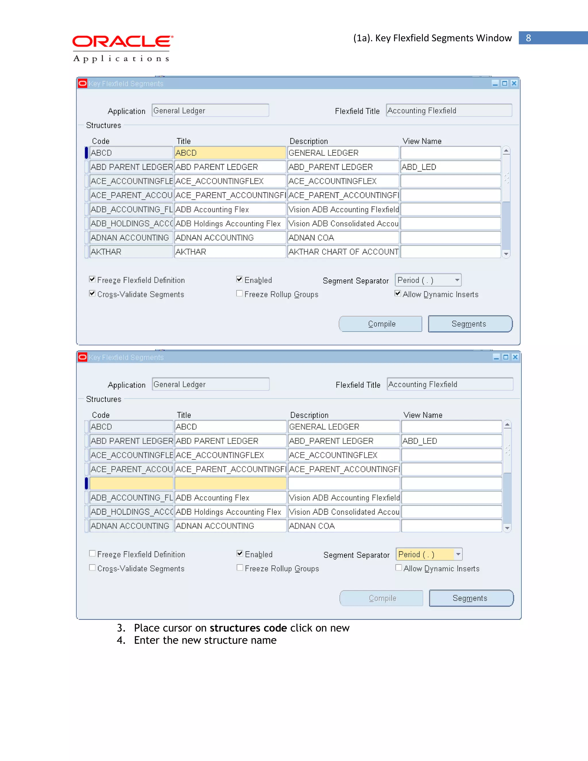Click Oracle icon in lower window title bar

point(83,357)
